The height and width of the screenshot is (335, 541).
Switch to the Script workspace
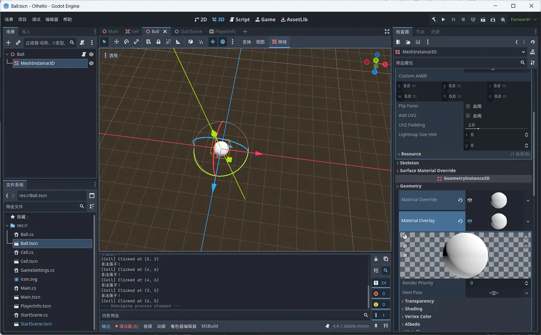point(240,19)
